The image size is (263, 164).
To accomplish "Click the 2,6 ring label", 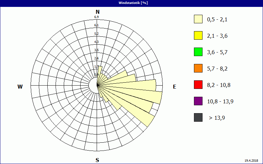I will click(x=96, y=58).
